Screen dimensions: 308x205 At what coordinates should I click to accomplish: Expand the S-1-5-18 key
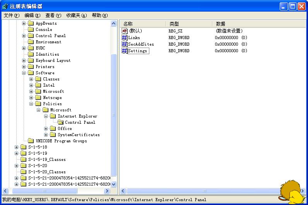tap(17, 147)
